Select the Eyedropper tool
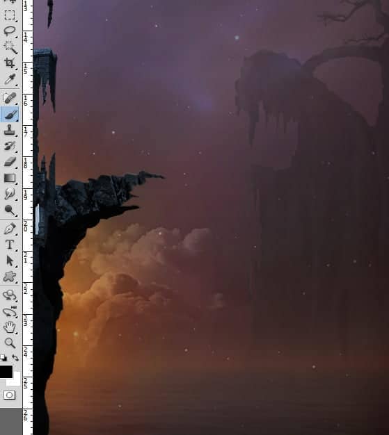The image size is (389, 435). (10, 79)
